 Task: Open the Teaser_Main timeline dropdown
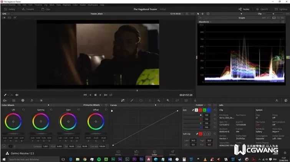pyautogui.click(x=98, y=14)
